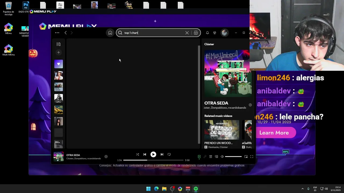Click the OTRA SEDA title in player bar
The height and width of the screenshot is (193, 344).
73,155
